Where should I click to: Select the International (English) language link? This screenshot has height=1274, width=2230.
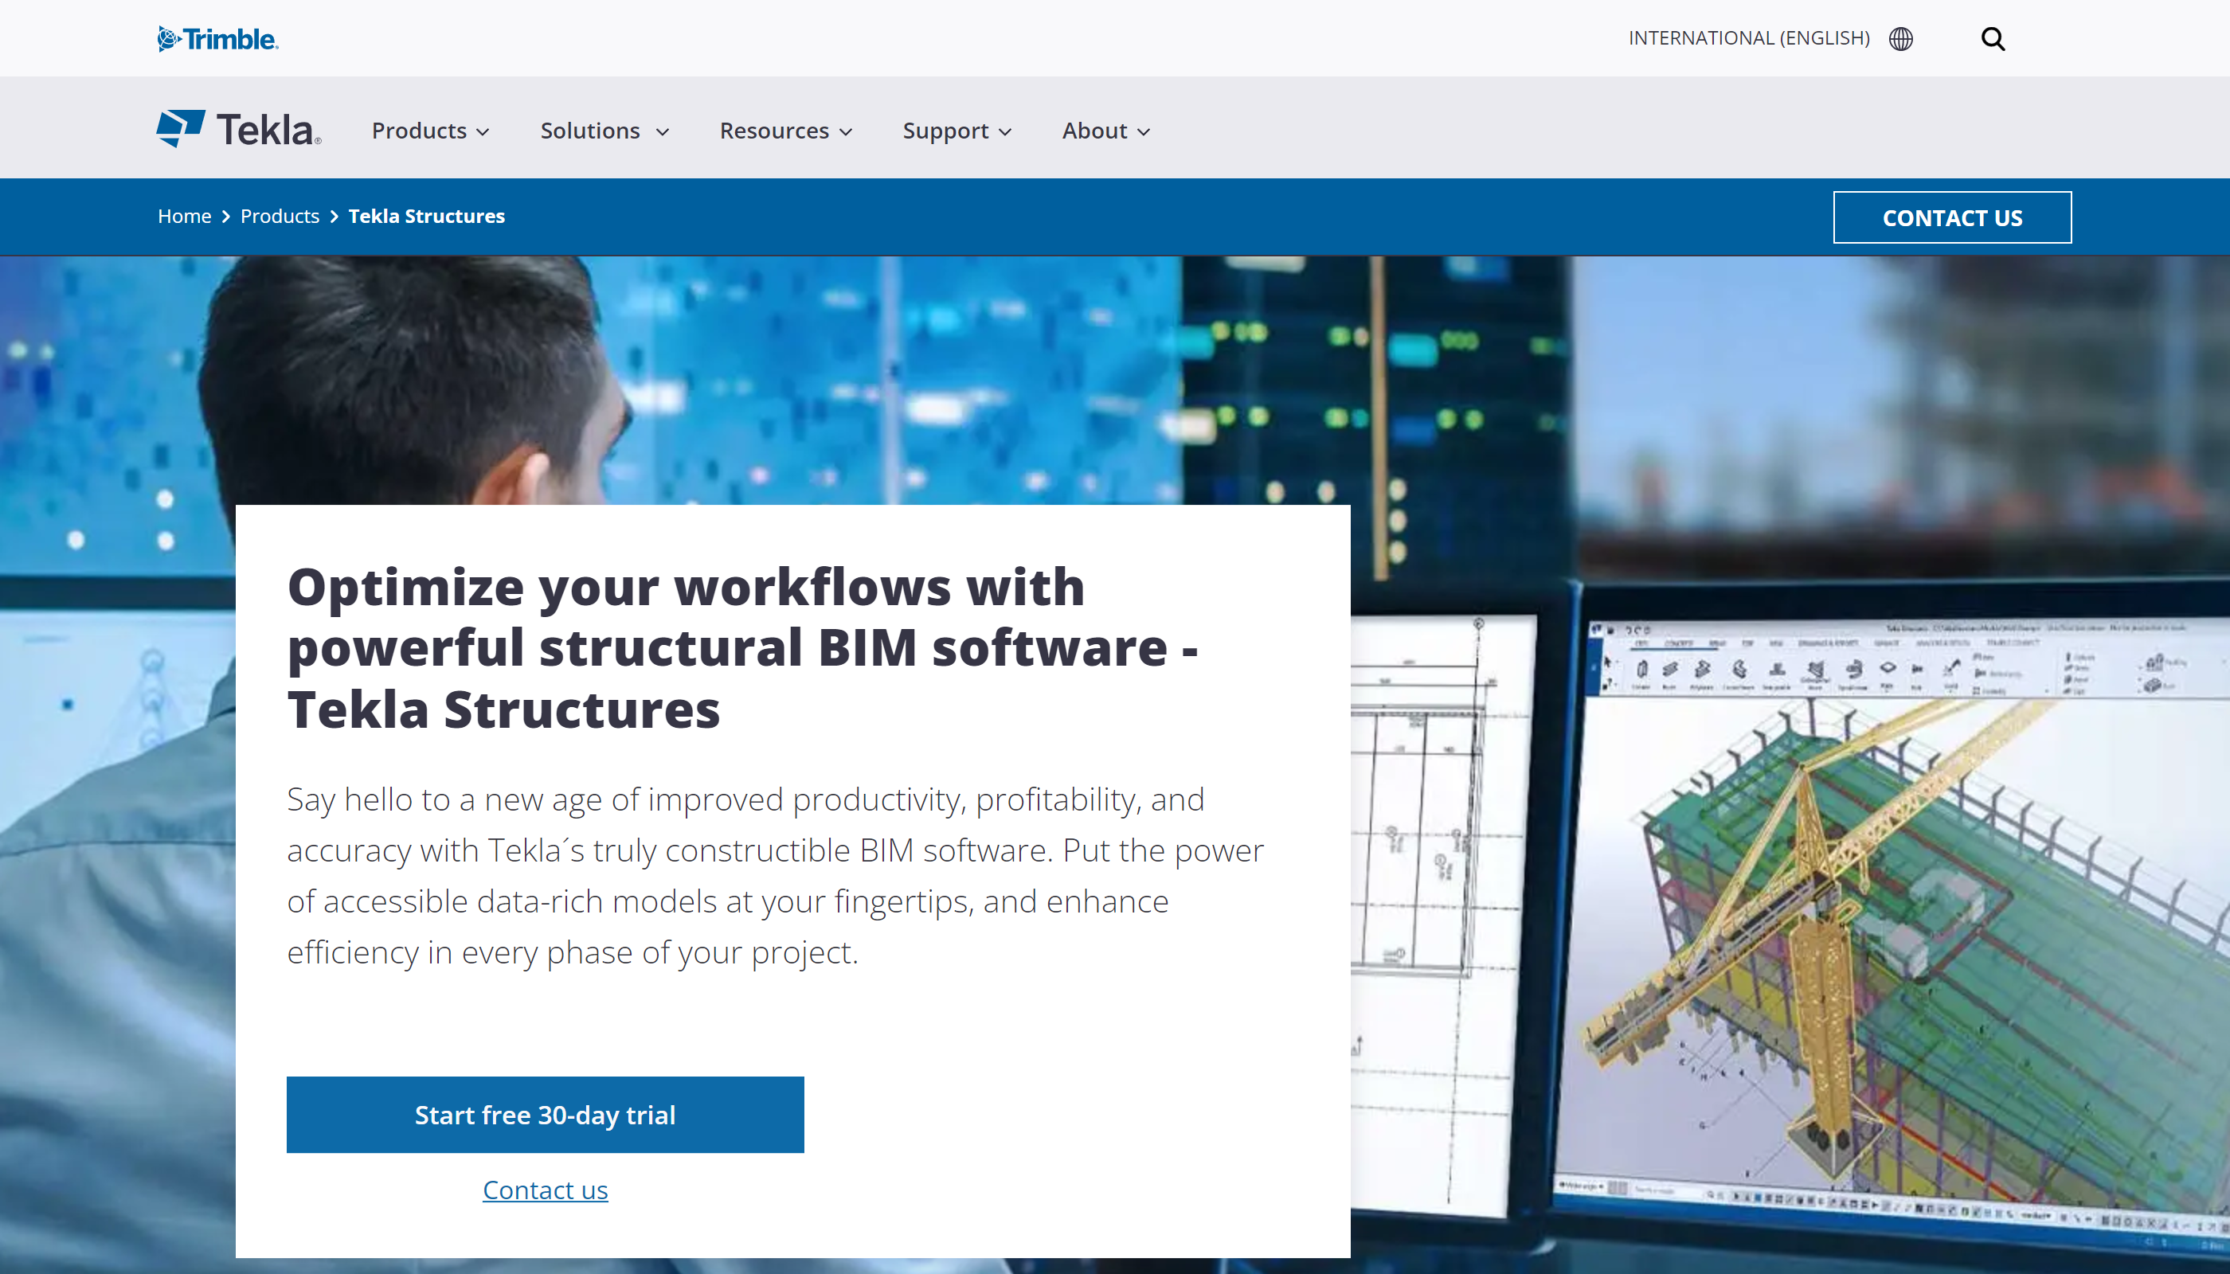[x=1748, y=38]
